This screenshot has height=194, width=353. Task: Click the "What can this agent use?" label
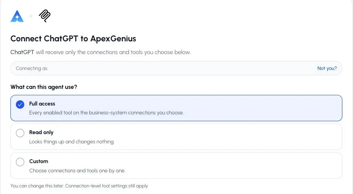(x=44, y=87)
